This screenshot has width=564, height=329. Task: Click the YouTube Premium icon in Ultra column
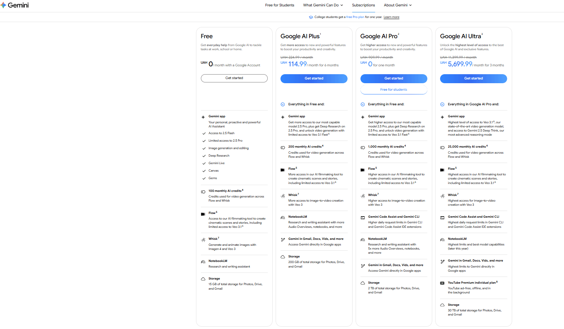tap(442, 283)
